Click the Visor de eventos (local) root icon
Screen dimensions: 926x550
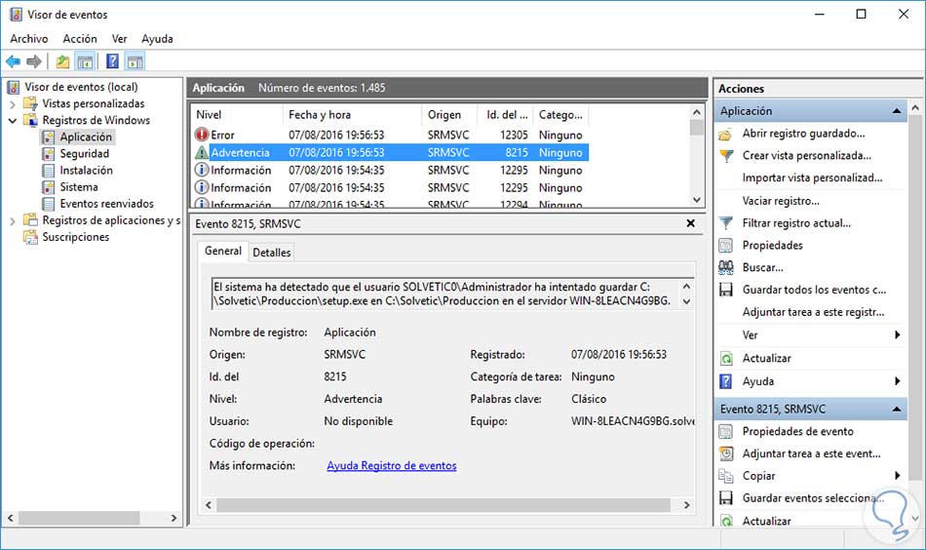14,88
